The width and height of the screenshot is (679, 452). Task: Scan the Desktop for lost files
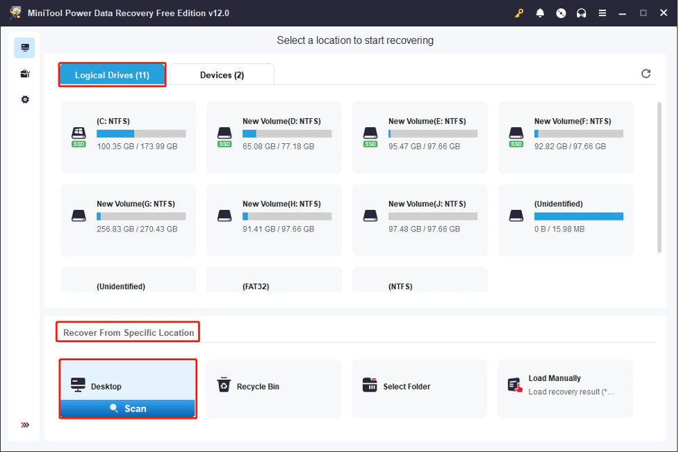[x=128, y=409]
